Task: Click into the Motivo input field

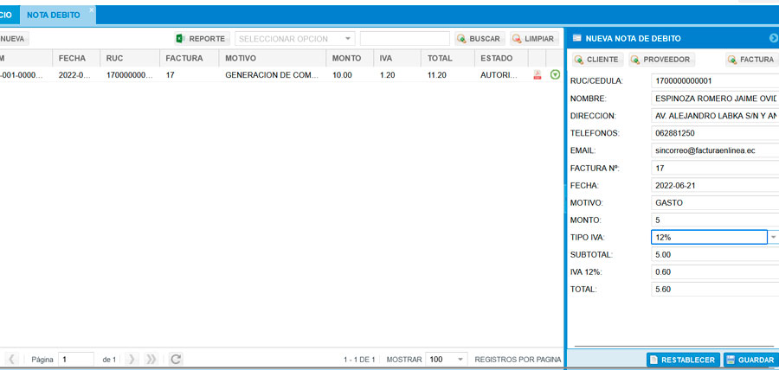Action: tap(714, 202)
